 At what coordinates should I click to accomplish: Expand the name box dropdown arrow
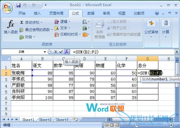click(x=45, y=52)
